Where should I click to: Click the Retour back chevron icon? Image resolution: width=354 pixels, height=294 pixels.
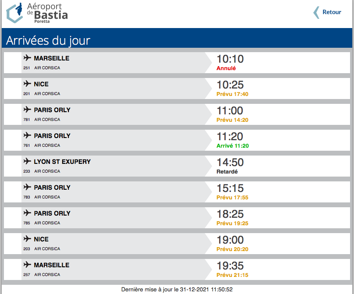(316, 12)
